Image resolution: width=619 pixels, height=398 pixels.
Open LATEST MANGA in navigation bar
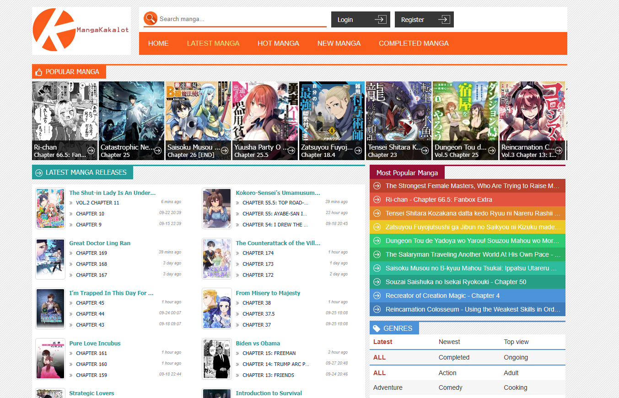click(213, 43)
